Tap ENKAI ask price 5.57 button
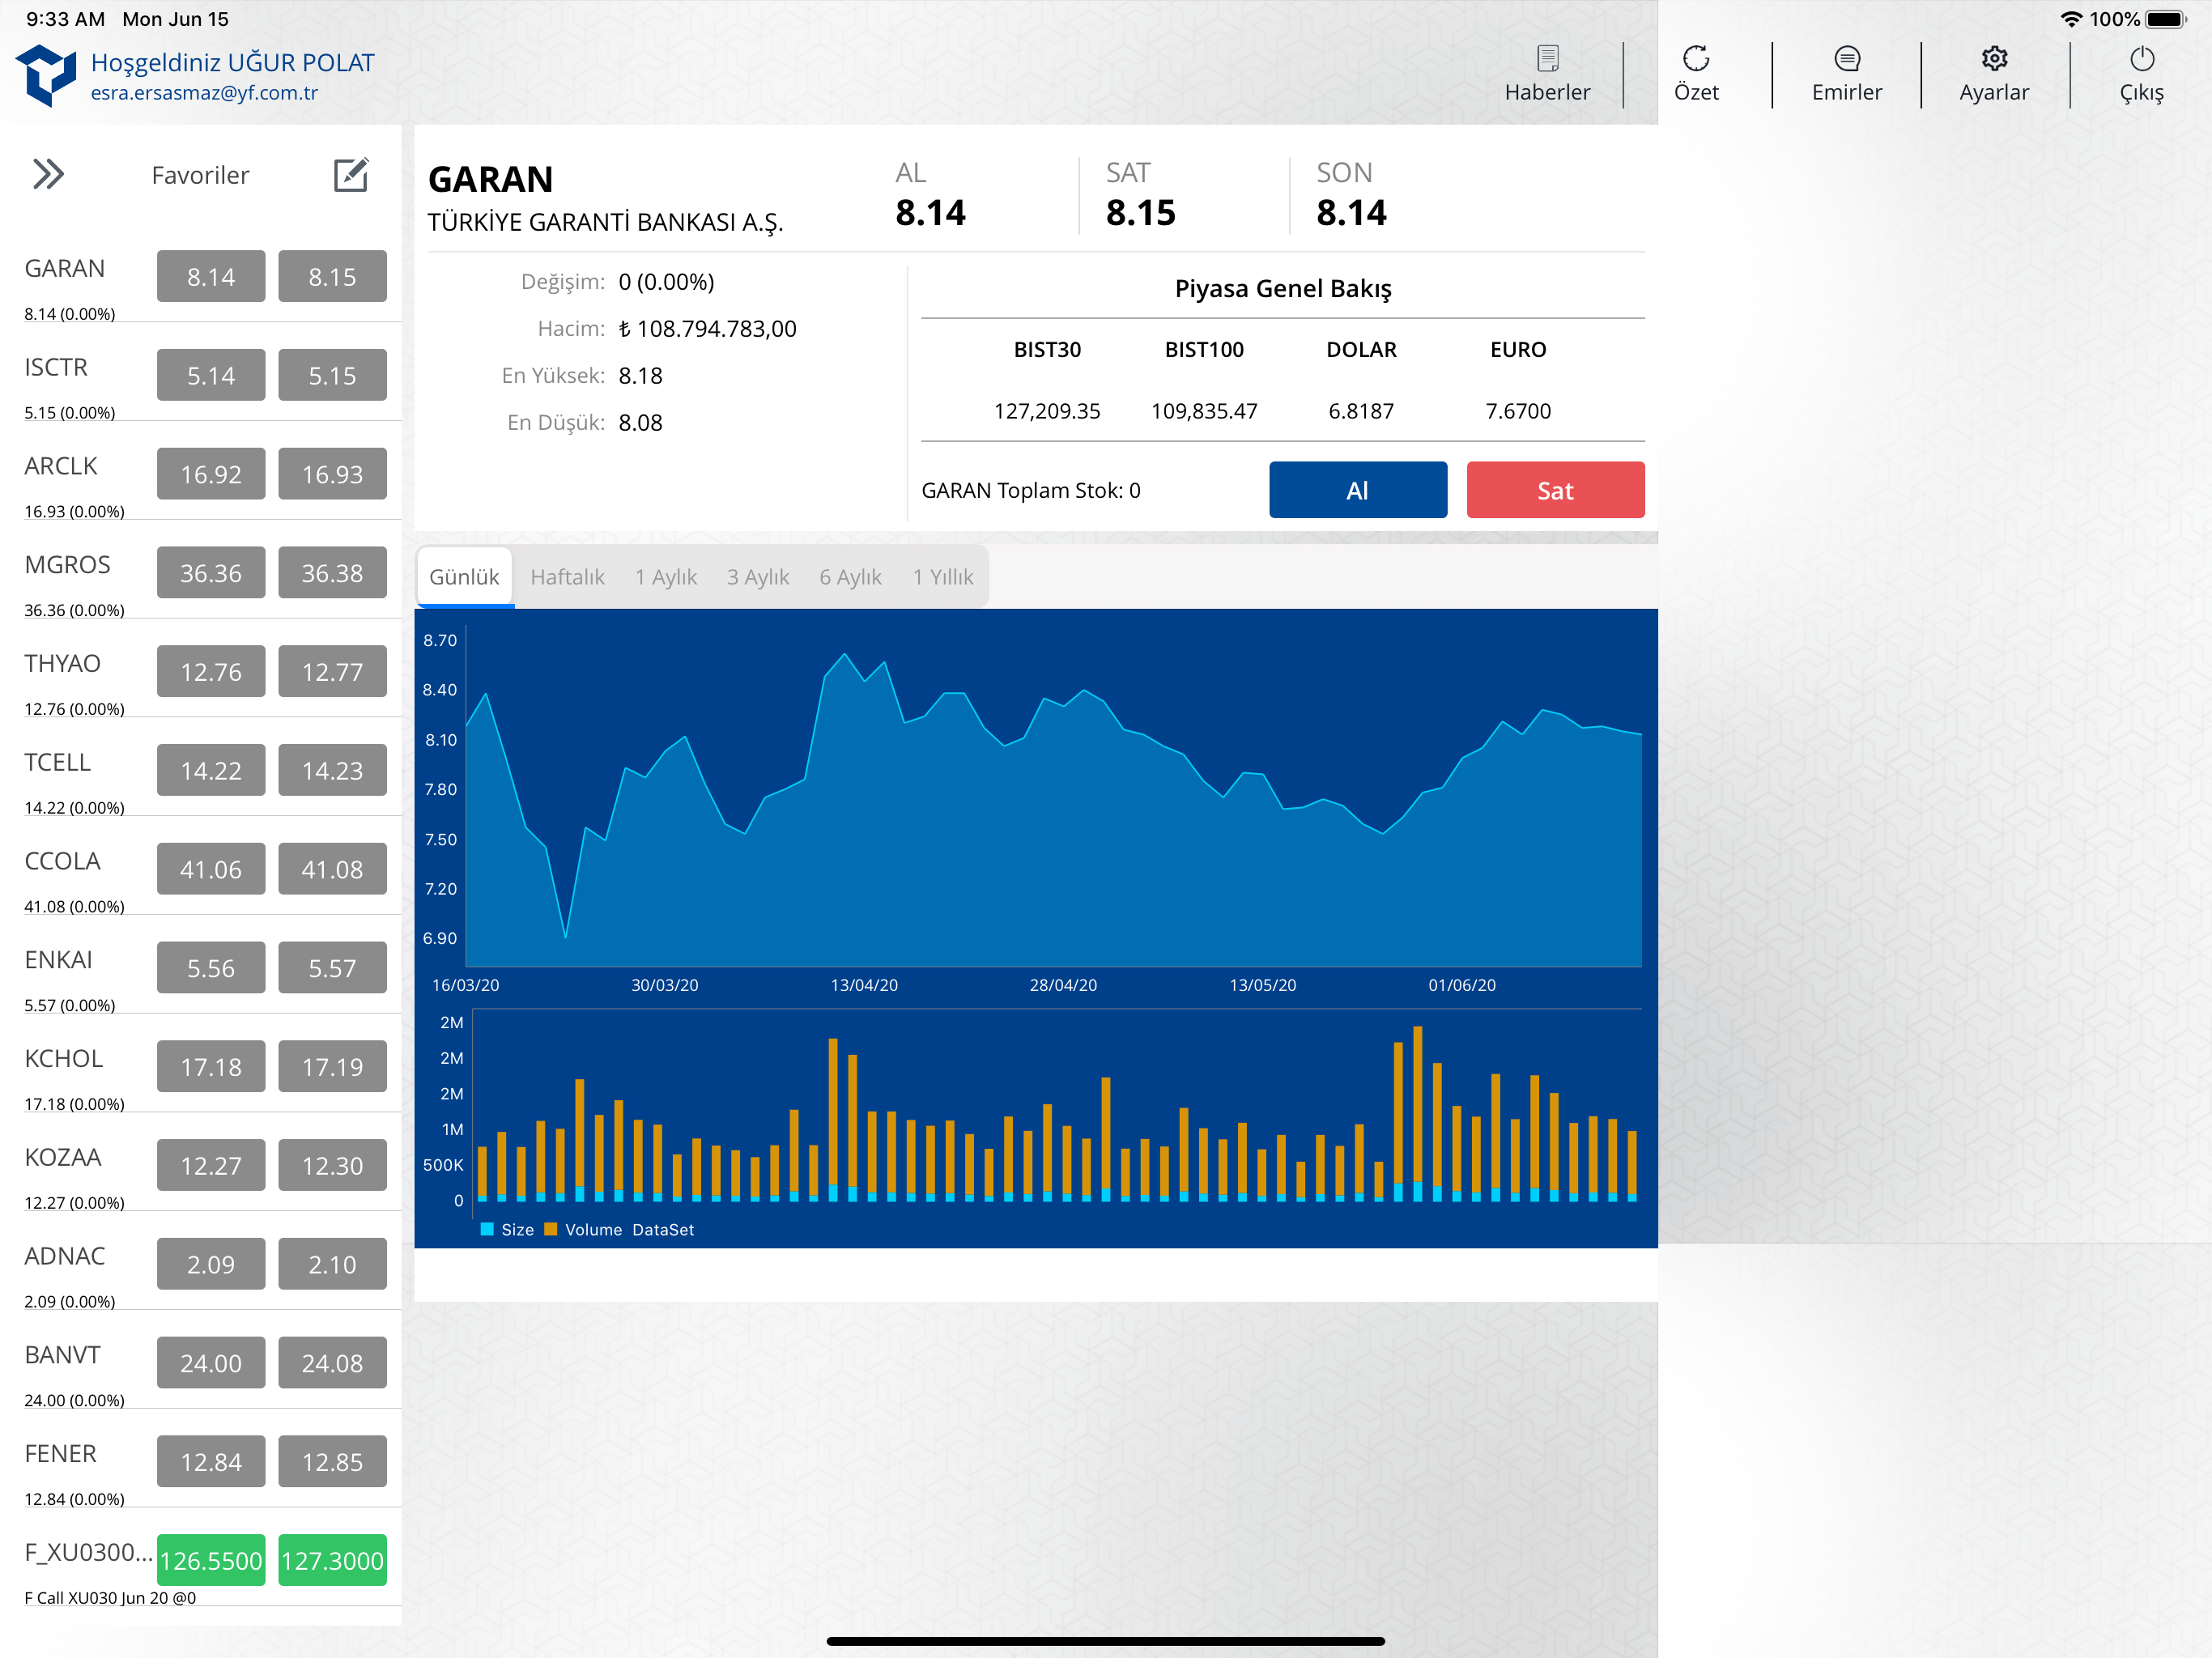Screen dimensions: 2212x1658 pyautogui.click(x=332, y=968)
